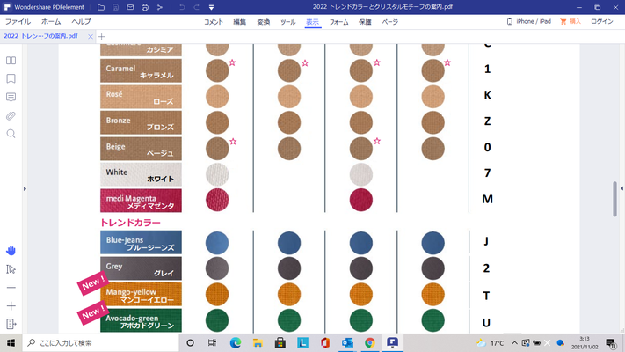Screen dimensions: 625x352
Task: Open file via folder icon in title bar
Action: (101, 7)
